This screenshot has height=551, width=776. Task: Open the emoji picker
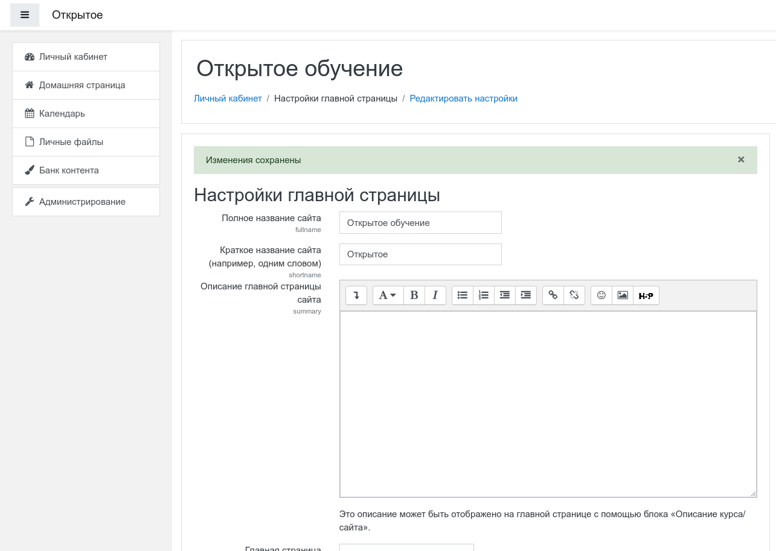601,295
